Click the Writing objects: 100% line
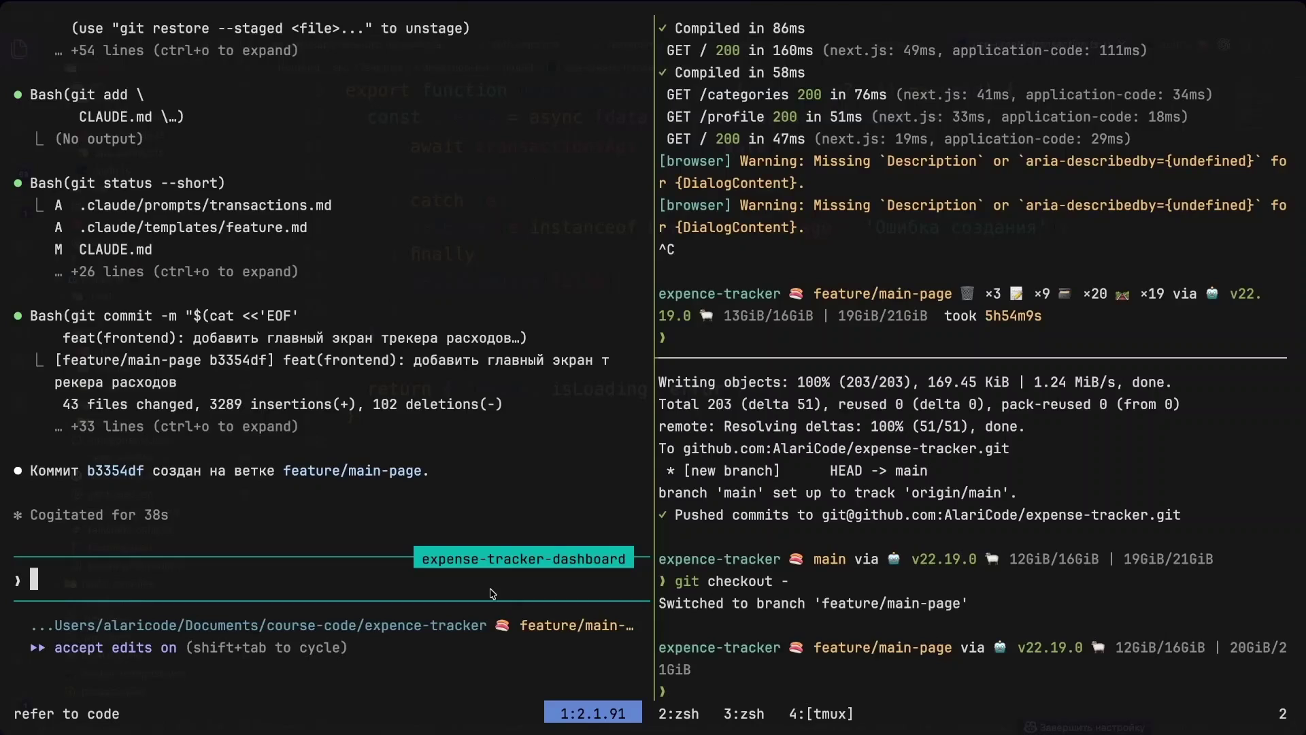The height and width of the screenshot is (735, 1306). pyautogui.click(x=915, y=382)
